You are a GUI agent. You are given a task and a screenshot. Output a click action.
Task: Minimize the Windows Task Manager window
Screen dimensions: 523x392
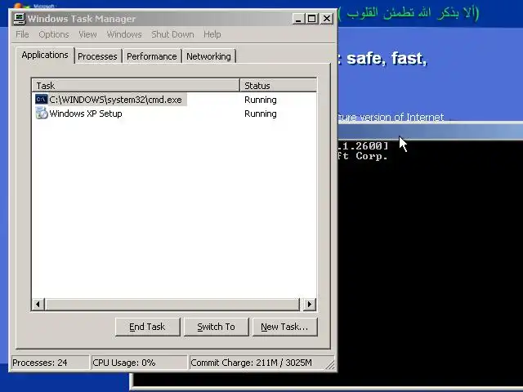point(298,18)
